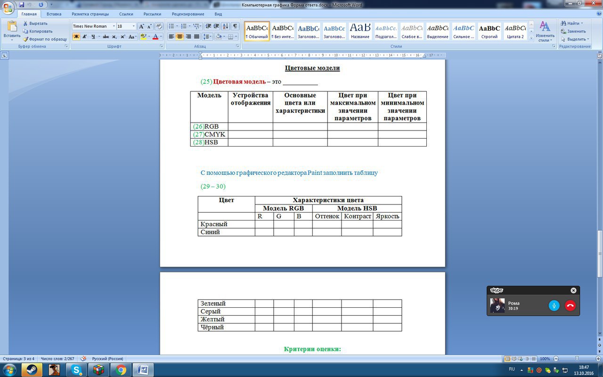603x377 pixels.
Task: Click the empty R cell for Красный
Action: point(264,224)
